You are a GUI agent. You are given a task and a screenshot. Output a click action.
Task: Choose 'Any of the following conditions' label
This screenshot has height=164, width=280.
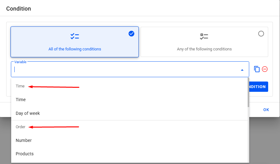click(204, 49)
